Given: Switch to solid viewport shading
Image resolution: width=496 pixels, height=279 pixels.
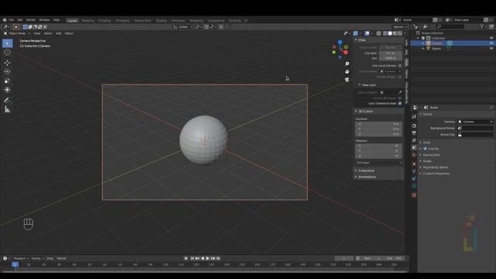Looking at the screenshot, I should point(390,33).
